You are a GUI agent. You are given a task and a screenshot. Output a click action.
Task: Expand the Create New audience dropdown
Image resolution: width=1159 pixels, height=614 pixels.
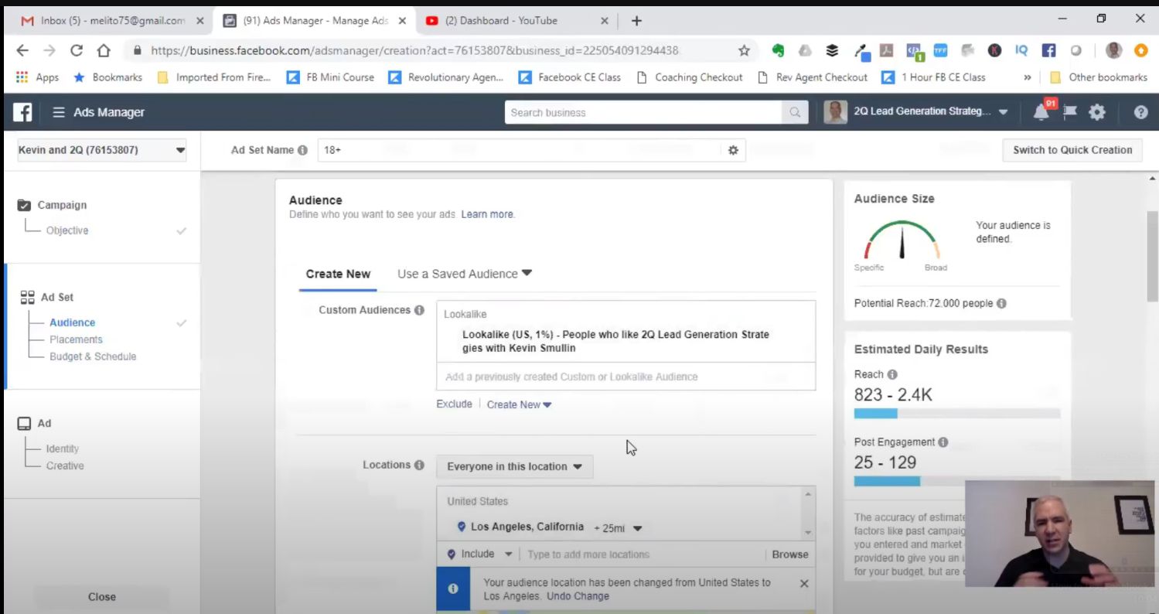point(519,404)
